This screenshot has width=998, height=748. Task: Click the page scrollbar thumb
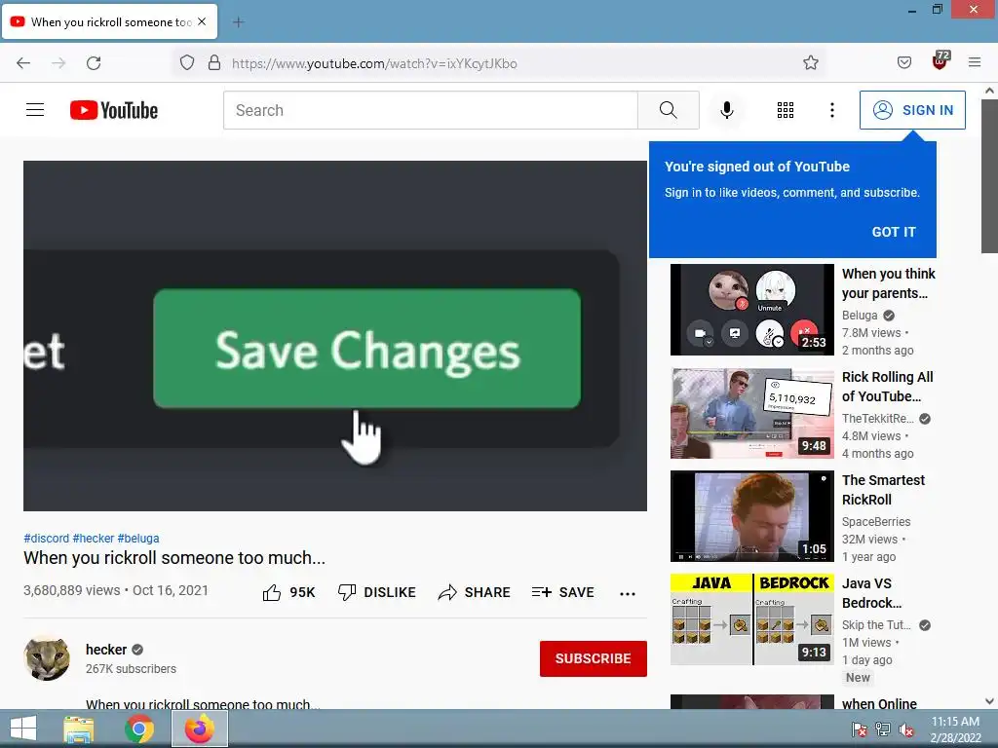click(990, 176)
